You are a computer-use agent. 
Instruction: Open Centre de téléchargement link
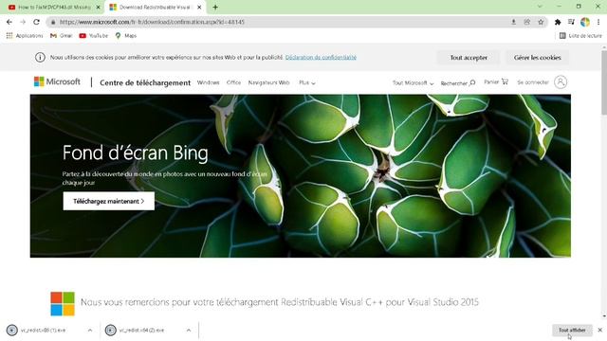coord(145,82)
